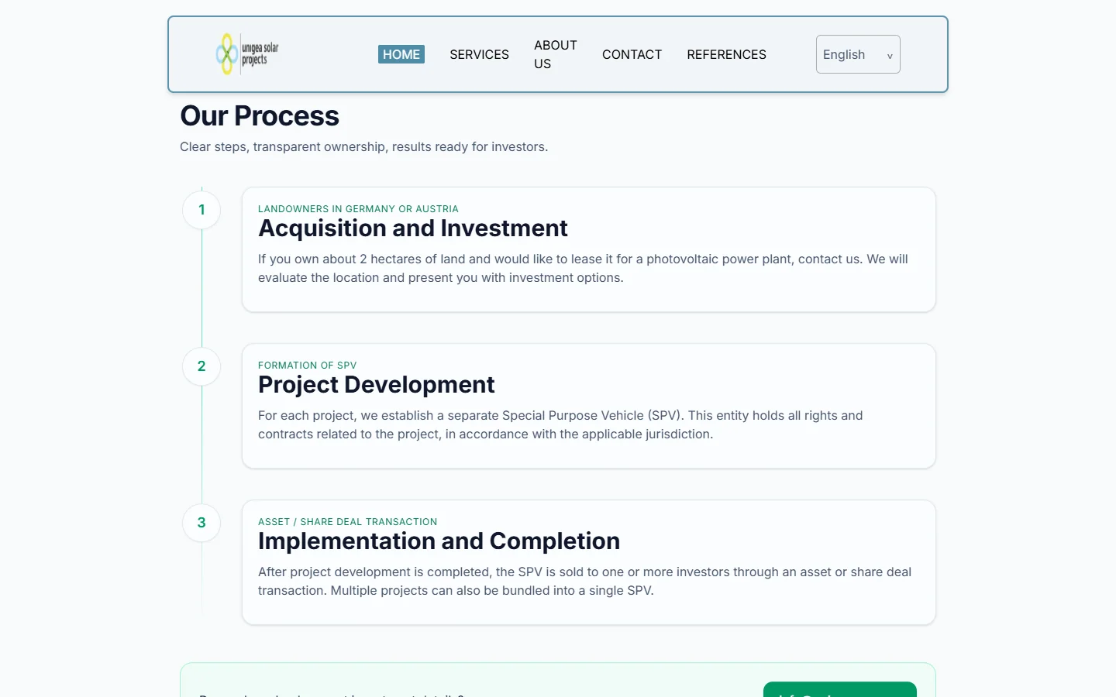Select step 1 circle marker

pos(201,210)
